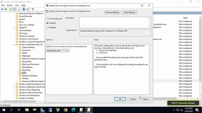
Task: Select the MAPS folder in the tree
Action: tap(25, 53)
